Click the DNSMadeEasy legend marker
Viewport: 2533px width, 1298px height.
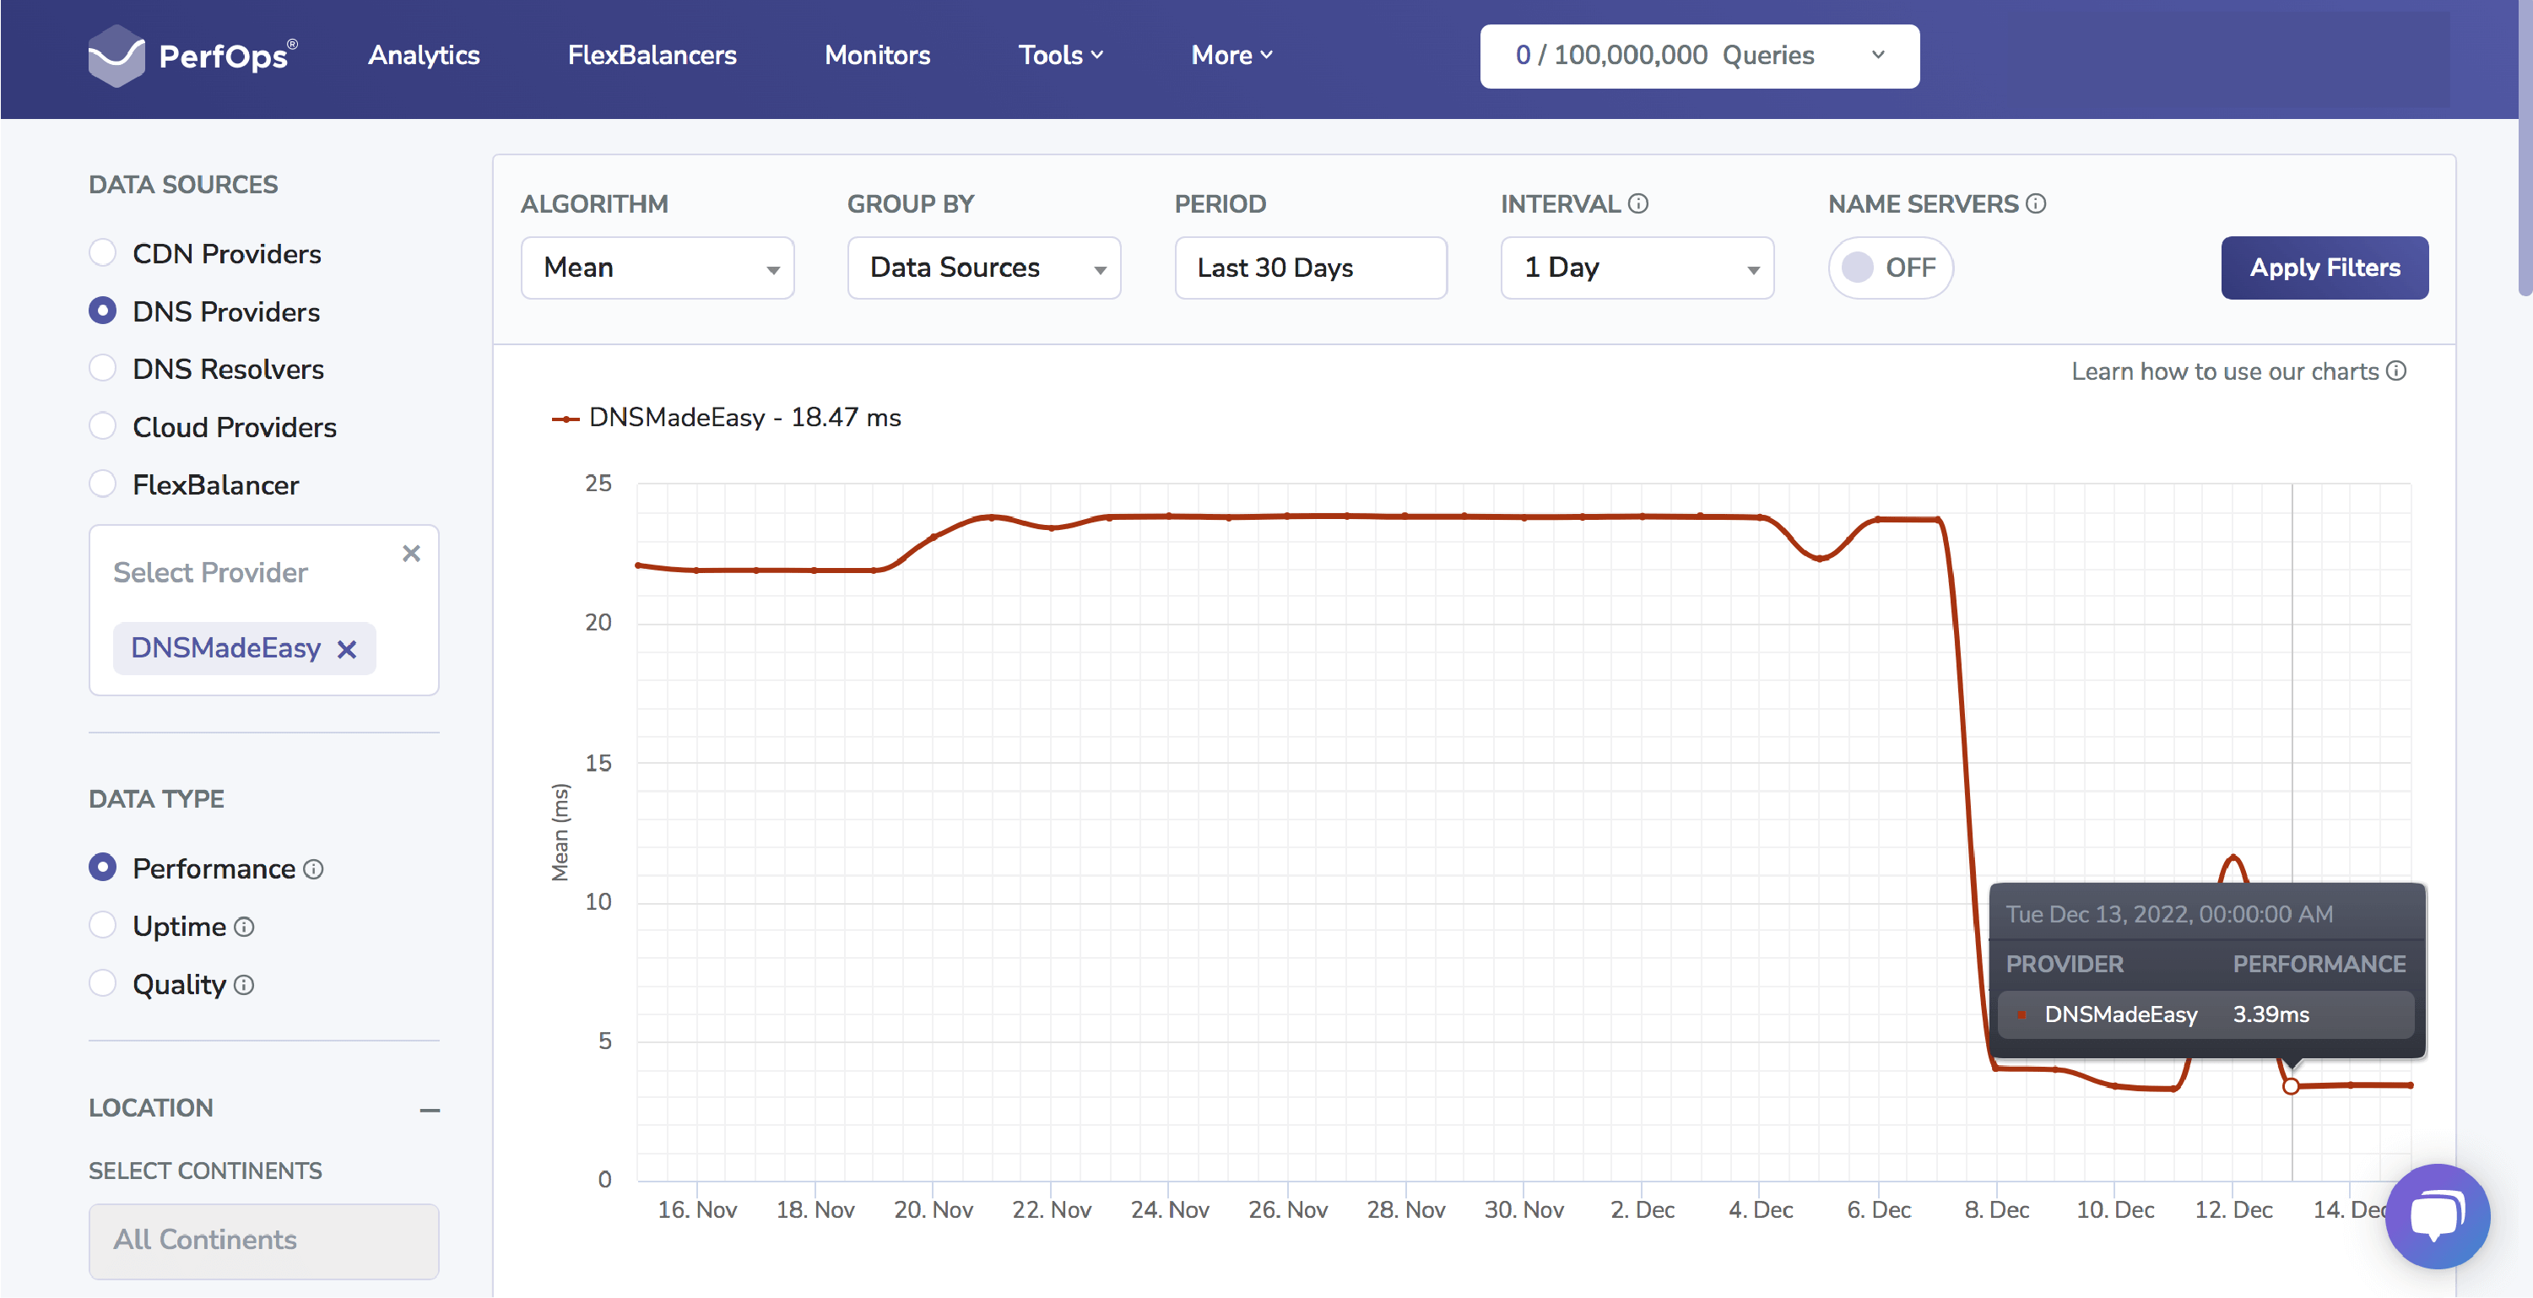click(565, 419)
